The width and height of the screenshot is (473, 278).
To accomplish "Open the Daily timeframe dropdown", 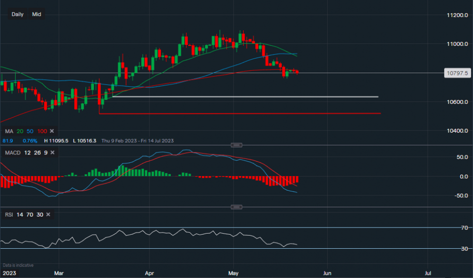I will tap(18, 14).
